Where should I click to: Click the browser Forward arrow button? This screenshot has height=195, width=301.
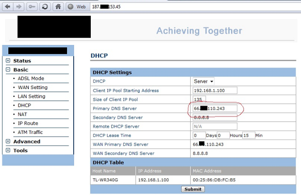point(19,7)
